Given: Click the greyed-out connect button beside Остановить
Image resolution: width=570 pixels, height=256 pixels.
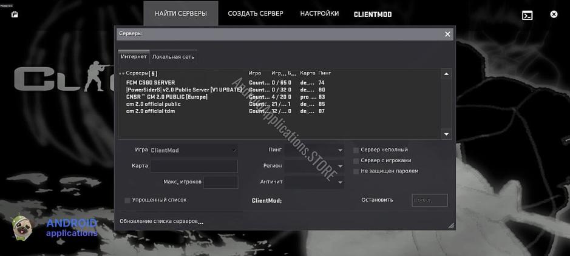Looking at the screenshot, I should [x=430, y=200].
